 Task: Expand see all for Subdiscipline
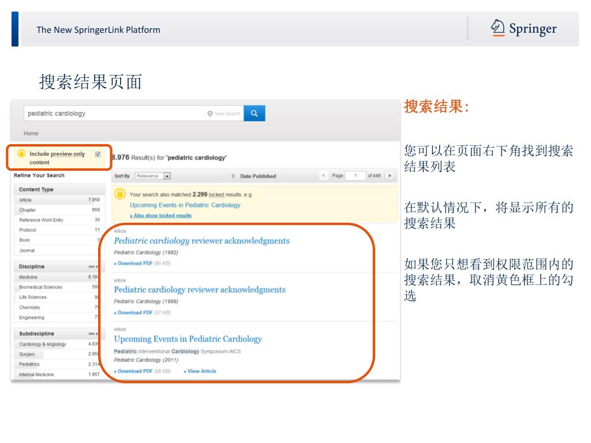pos(93,334)
